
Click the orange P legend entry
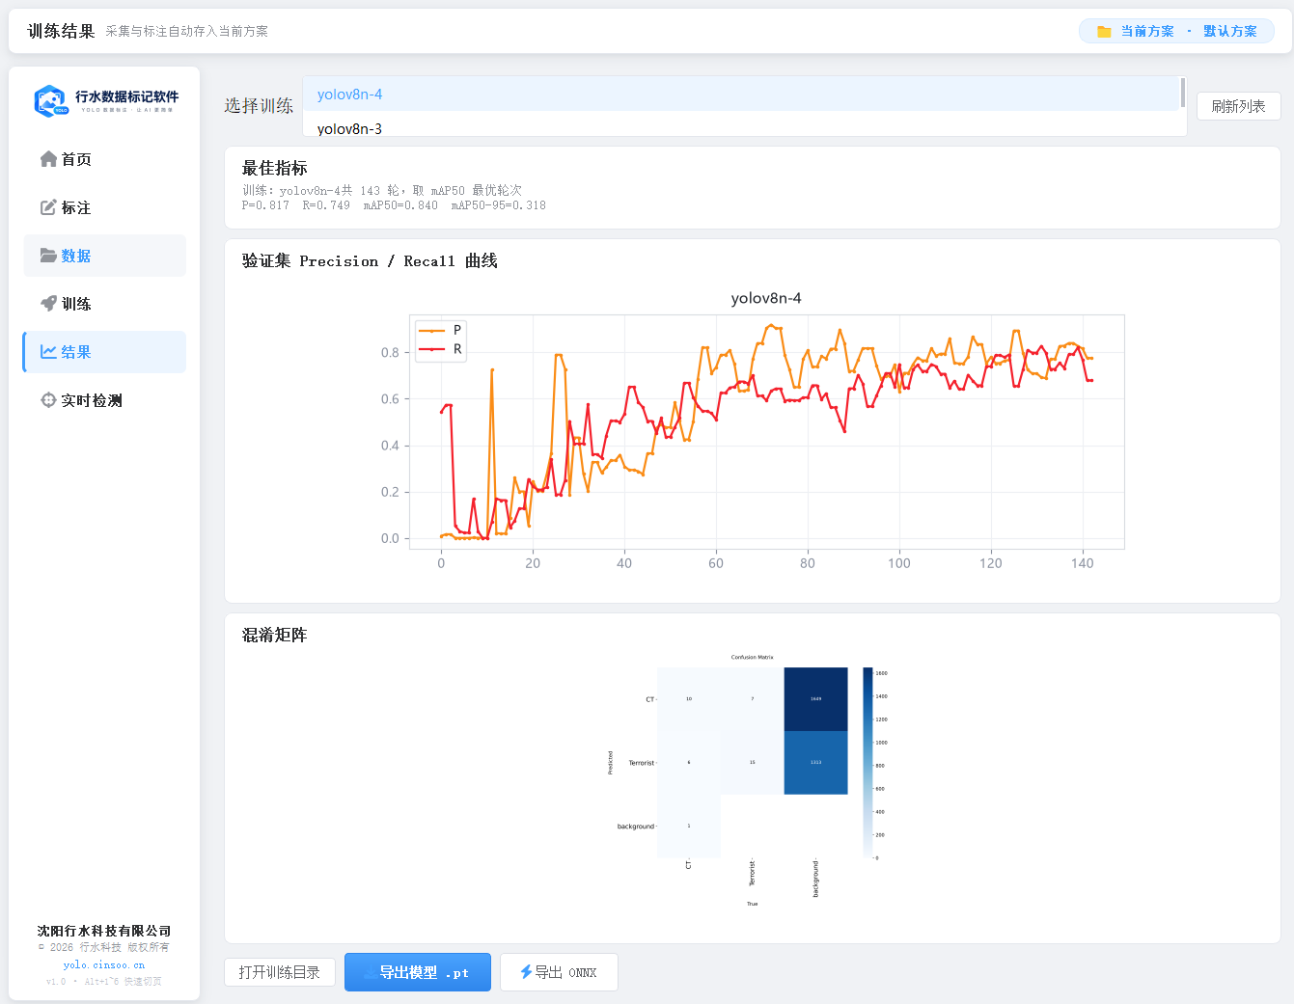pos(440,330)
